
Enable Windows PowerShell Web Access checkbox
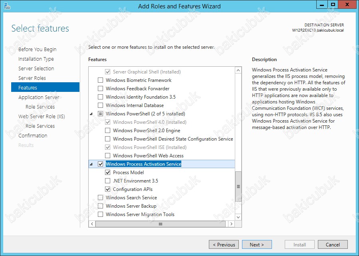tap(107, 156)
